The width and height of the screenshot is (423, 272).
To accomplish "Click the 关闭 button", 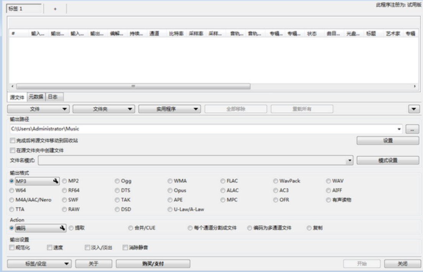I will coord(402,264).
